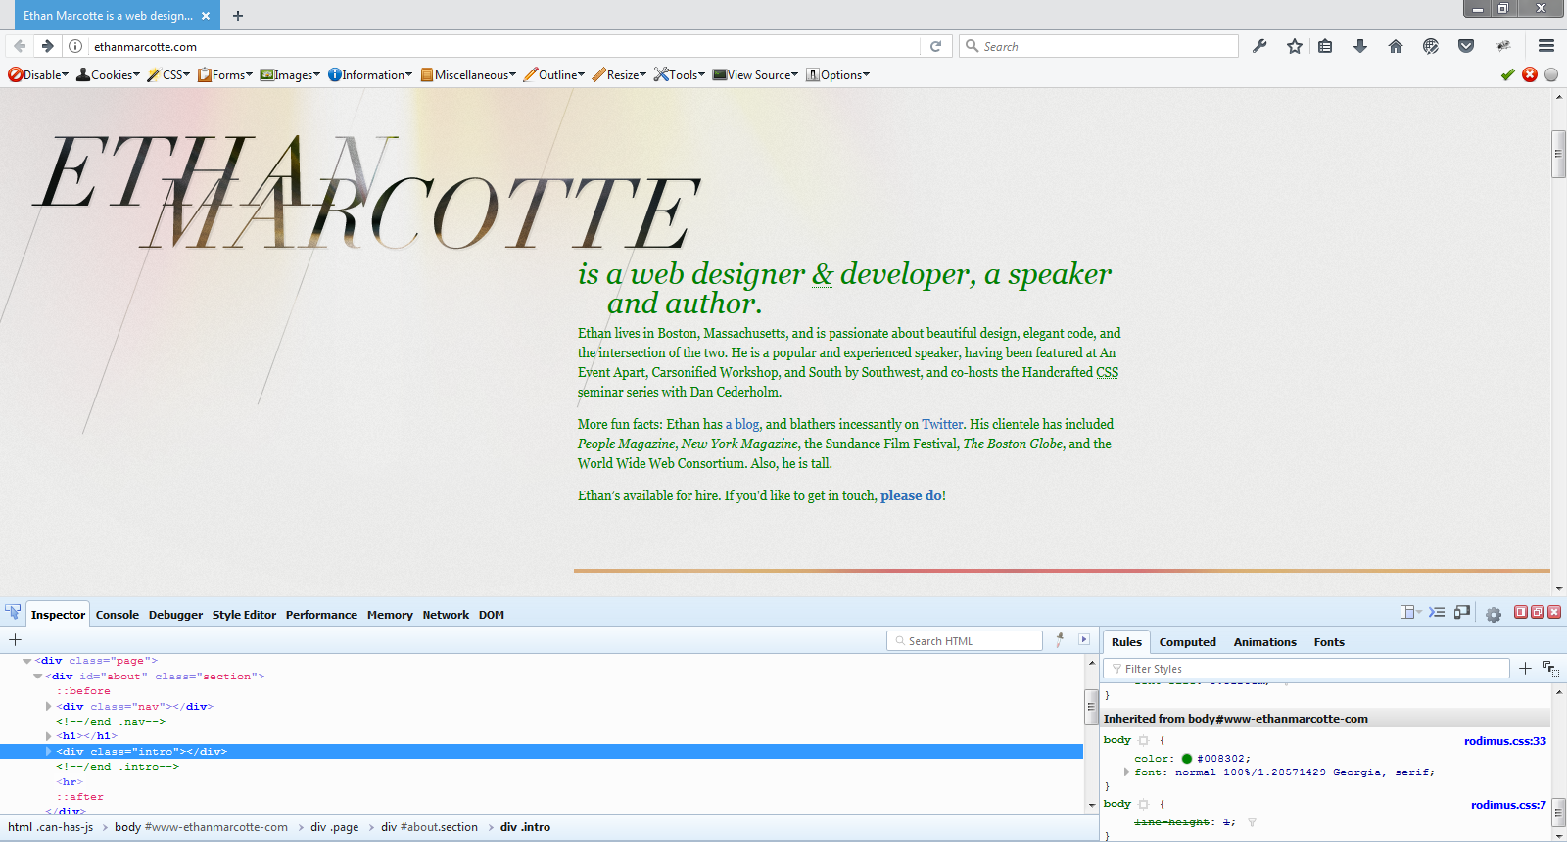Add a new node in markup view
1567x842 pixels.
(x=15, y=639)
